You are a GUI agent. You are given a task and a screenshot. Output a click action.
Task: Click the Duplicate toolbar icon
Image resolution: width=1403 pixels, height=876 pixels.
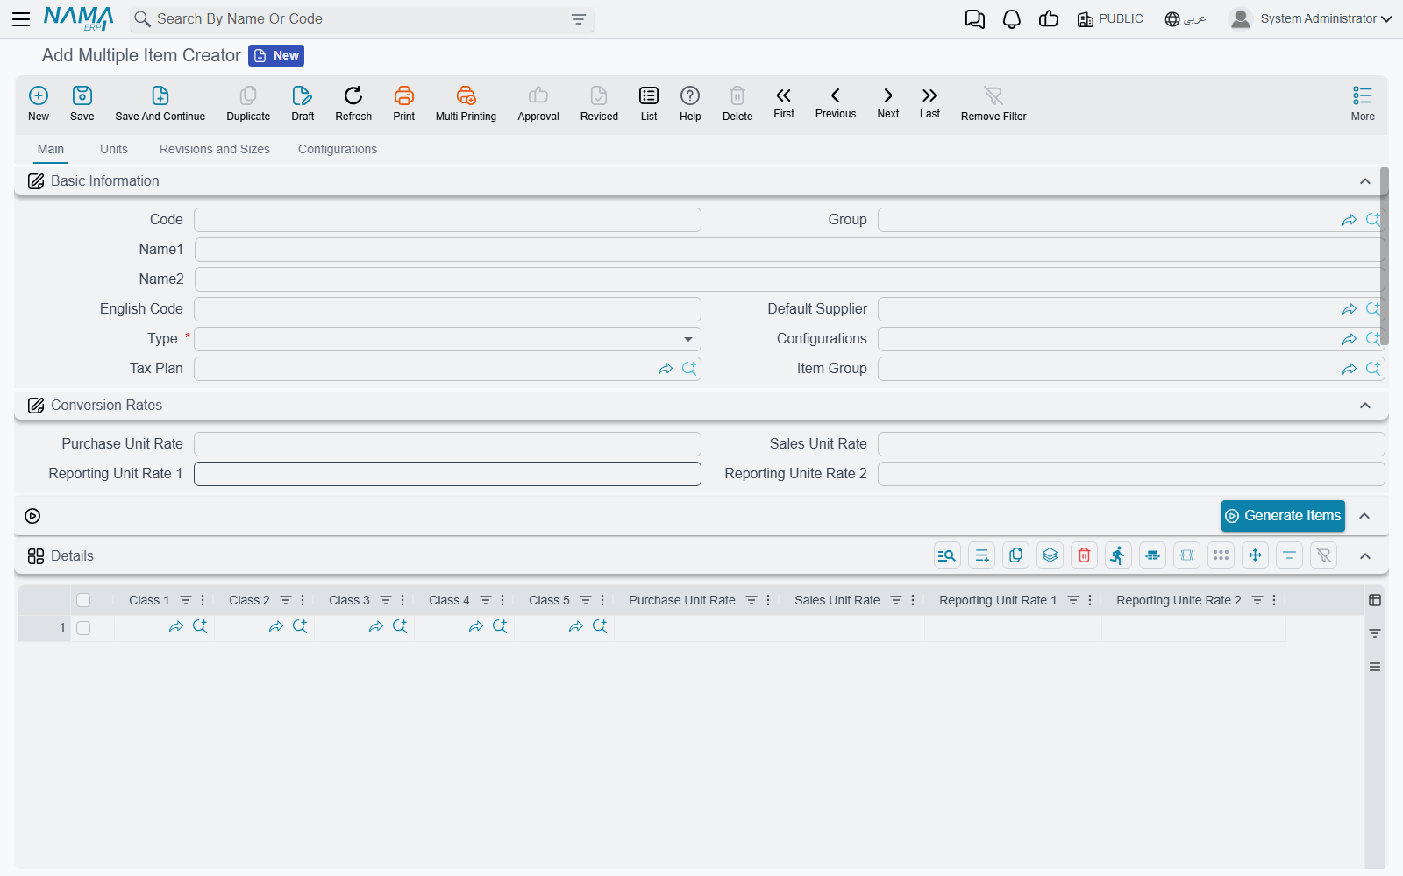[x=248, y=103]
